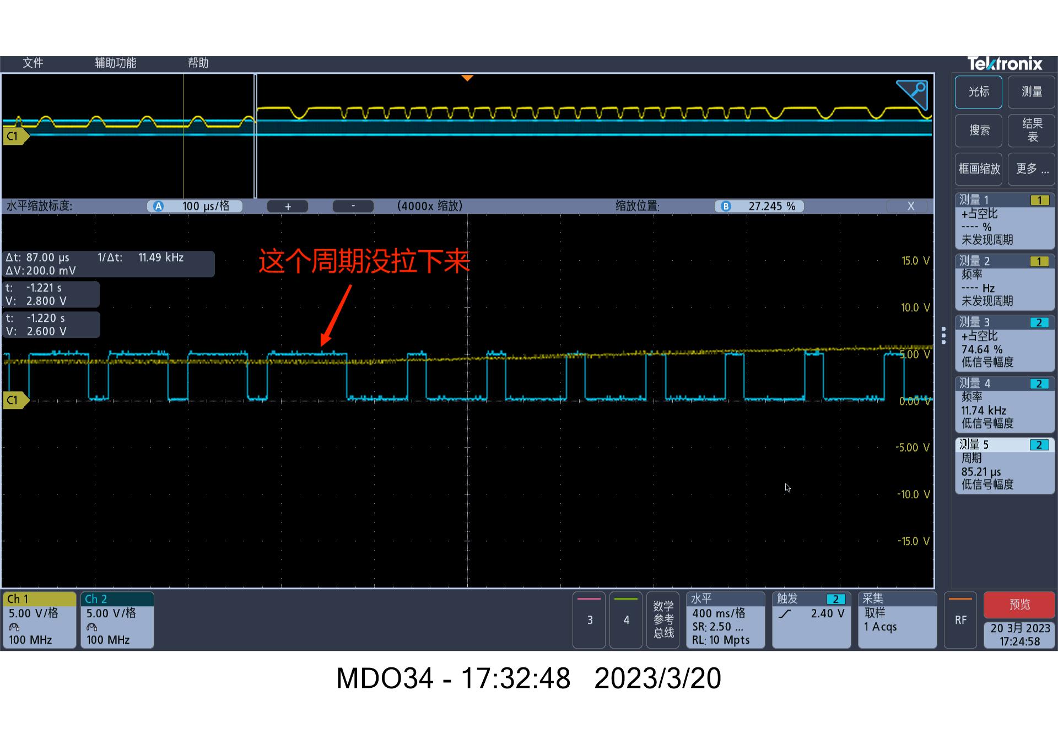Click the Ch 1 probe icon in badge
This screenshot has height=744, width=1058.
[x=14, y=627]
